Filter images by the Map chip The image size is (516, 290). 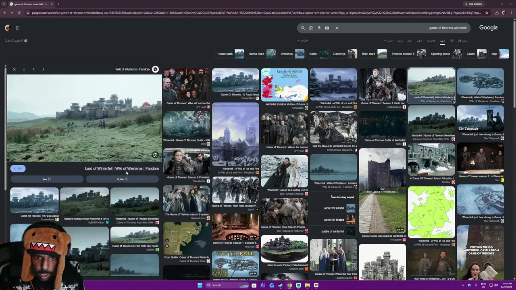499,54
